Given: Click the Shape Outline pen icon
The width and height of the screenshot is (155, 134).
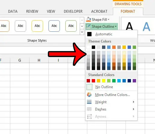Looking at the screenshot, I should pyautogui.click(x=88, y=26).
